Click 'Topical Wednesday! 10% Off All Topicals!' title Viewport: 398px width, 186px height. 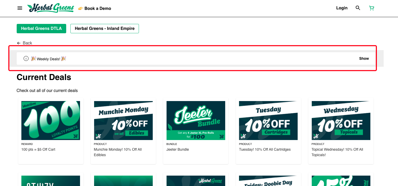[x=337, y=152]
